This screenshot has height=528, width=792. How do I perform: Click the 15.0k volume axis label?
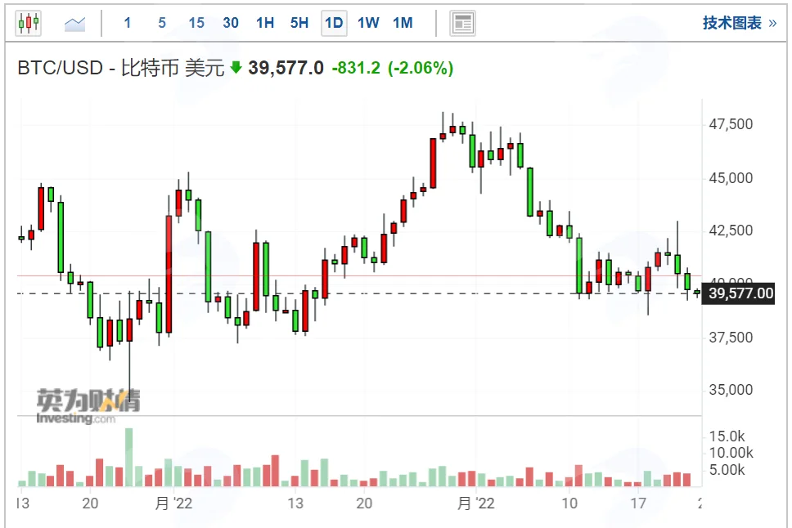point(727,436)
